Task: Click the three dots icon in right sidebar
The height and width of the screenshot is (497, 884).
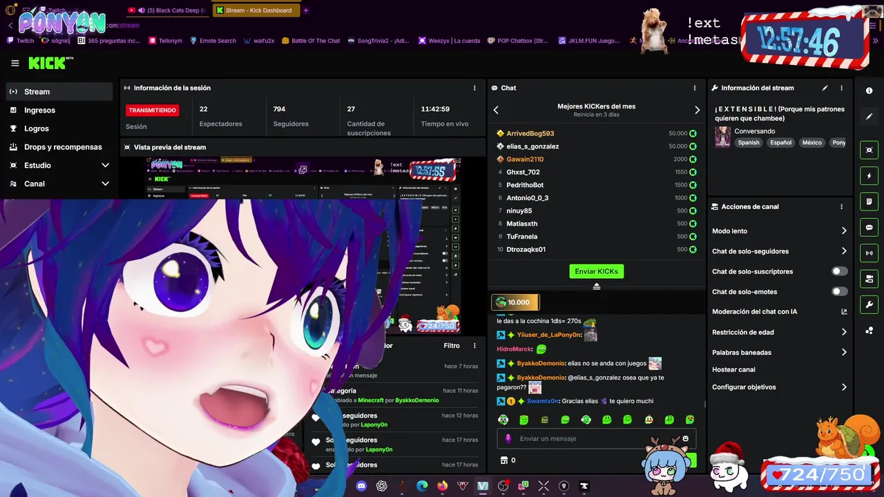Action: [869, 331]
